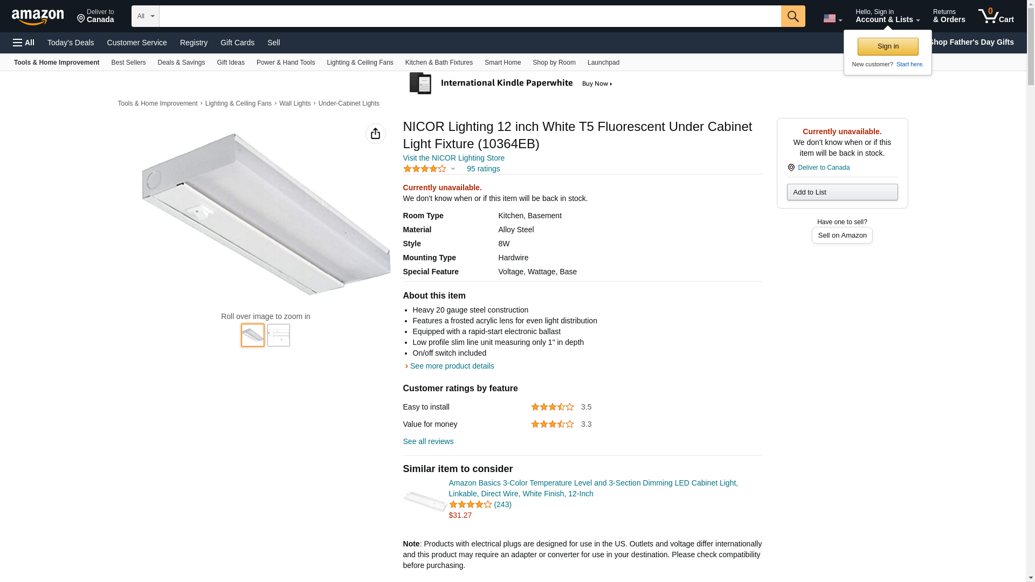Click the Amazon logo

(38, 17)
